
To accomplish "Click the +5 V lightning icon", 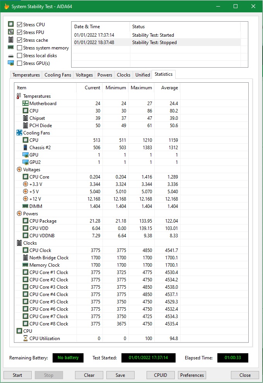I will point(26,191).
